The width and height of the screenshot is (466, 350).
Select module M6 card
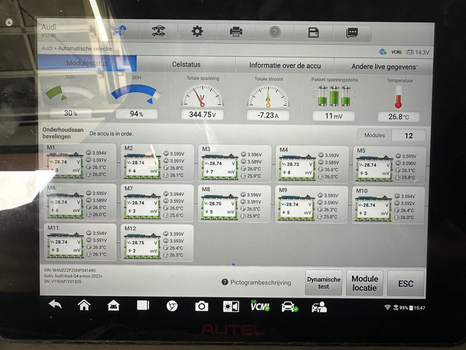pos(80,202)
